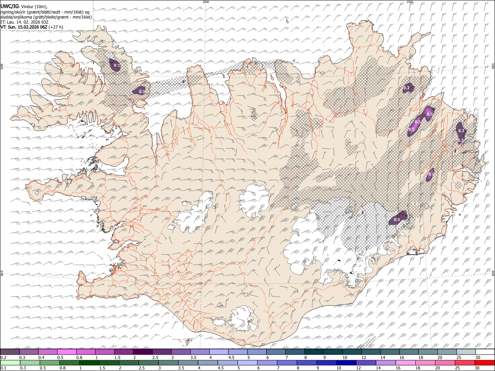Viewport: 495px width, 371px height.
Task: Select the 'rigning/skúrir (grænt/blátt/rautt - mm/1klst) og' line
Action: click(45, 12)
